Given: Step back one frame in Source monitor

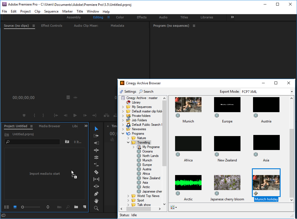Looking at the screenshot, I should (65, 115).
